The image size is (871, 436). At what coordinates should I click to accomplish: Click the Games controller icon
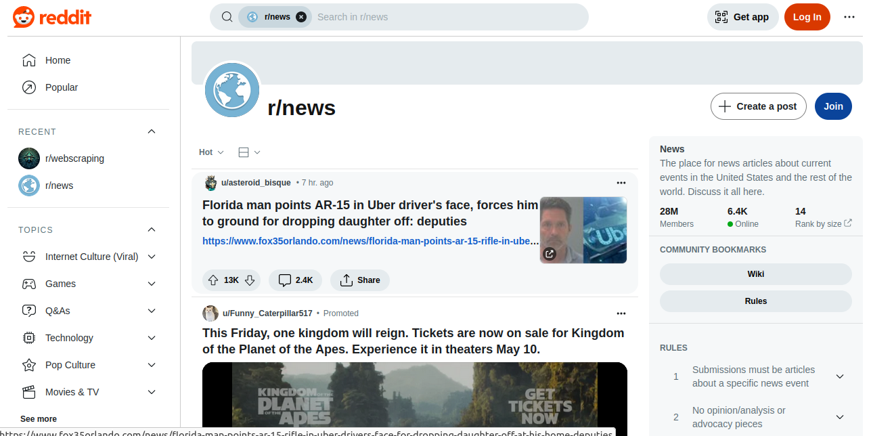[x=29, y=284]
